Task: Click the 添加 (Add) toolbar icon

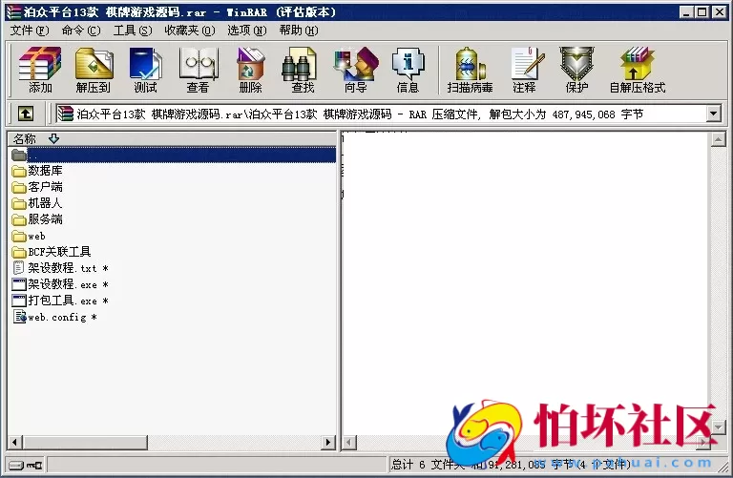Action: coord(40,70)
